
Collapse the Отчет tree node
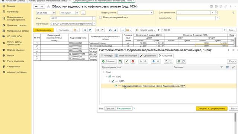(104, 72)
